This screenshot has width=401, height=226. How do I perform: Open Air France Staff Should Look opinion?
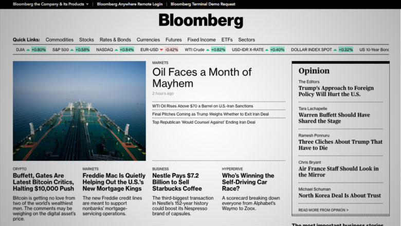pyautogui.click(x=338, y=172)
